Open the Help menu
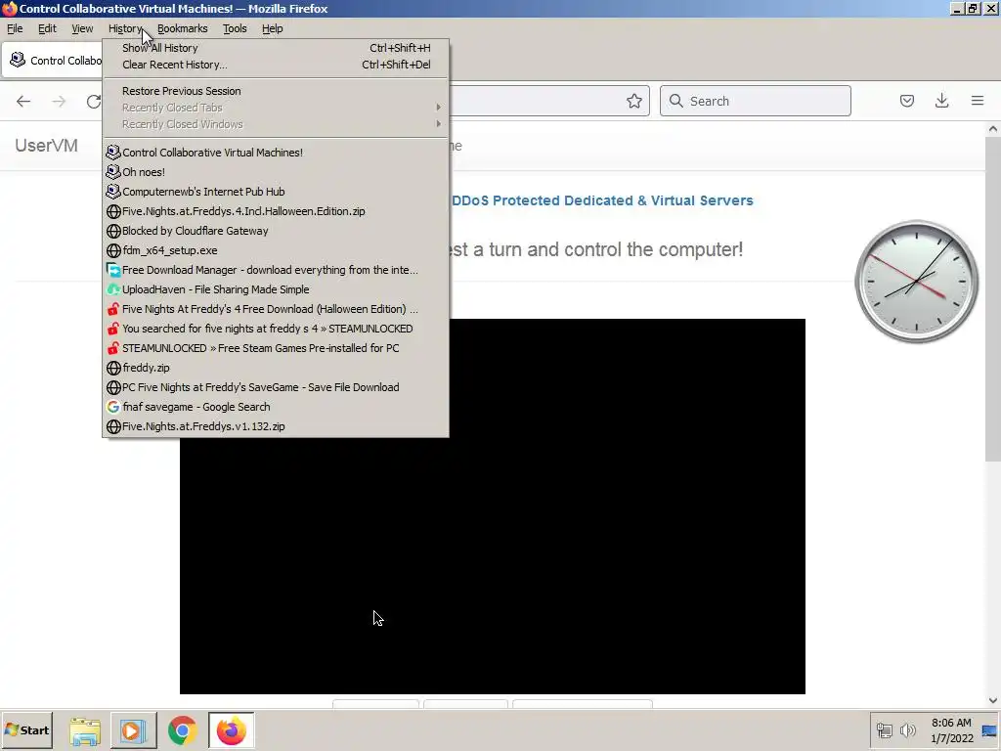The height and width of the screenshot is (751, 1001). click(272, 28)
